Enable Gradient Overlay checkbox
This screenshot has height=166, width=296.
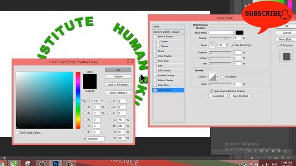click(x=155, y=76)
